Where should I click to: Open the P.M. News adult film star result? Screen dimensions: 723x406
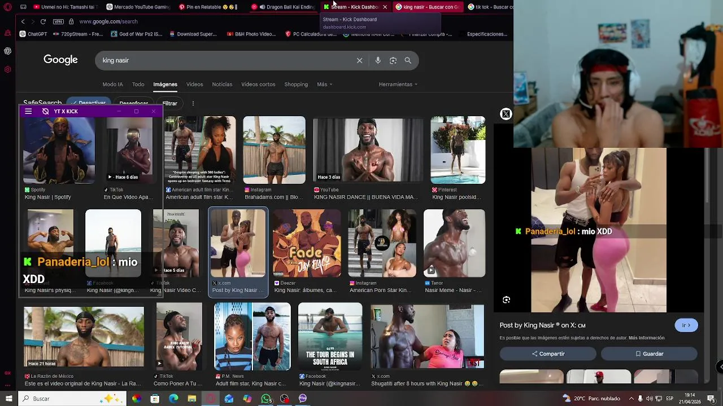coord(252,337)
